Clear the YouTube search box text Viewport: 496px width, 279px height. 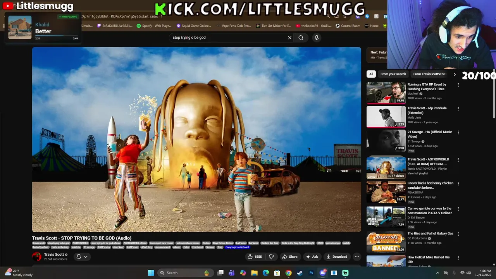289,38
